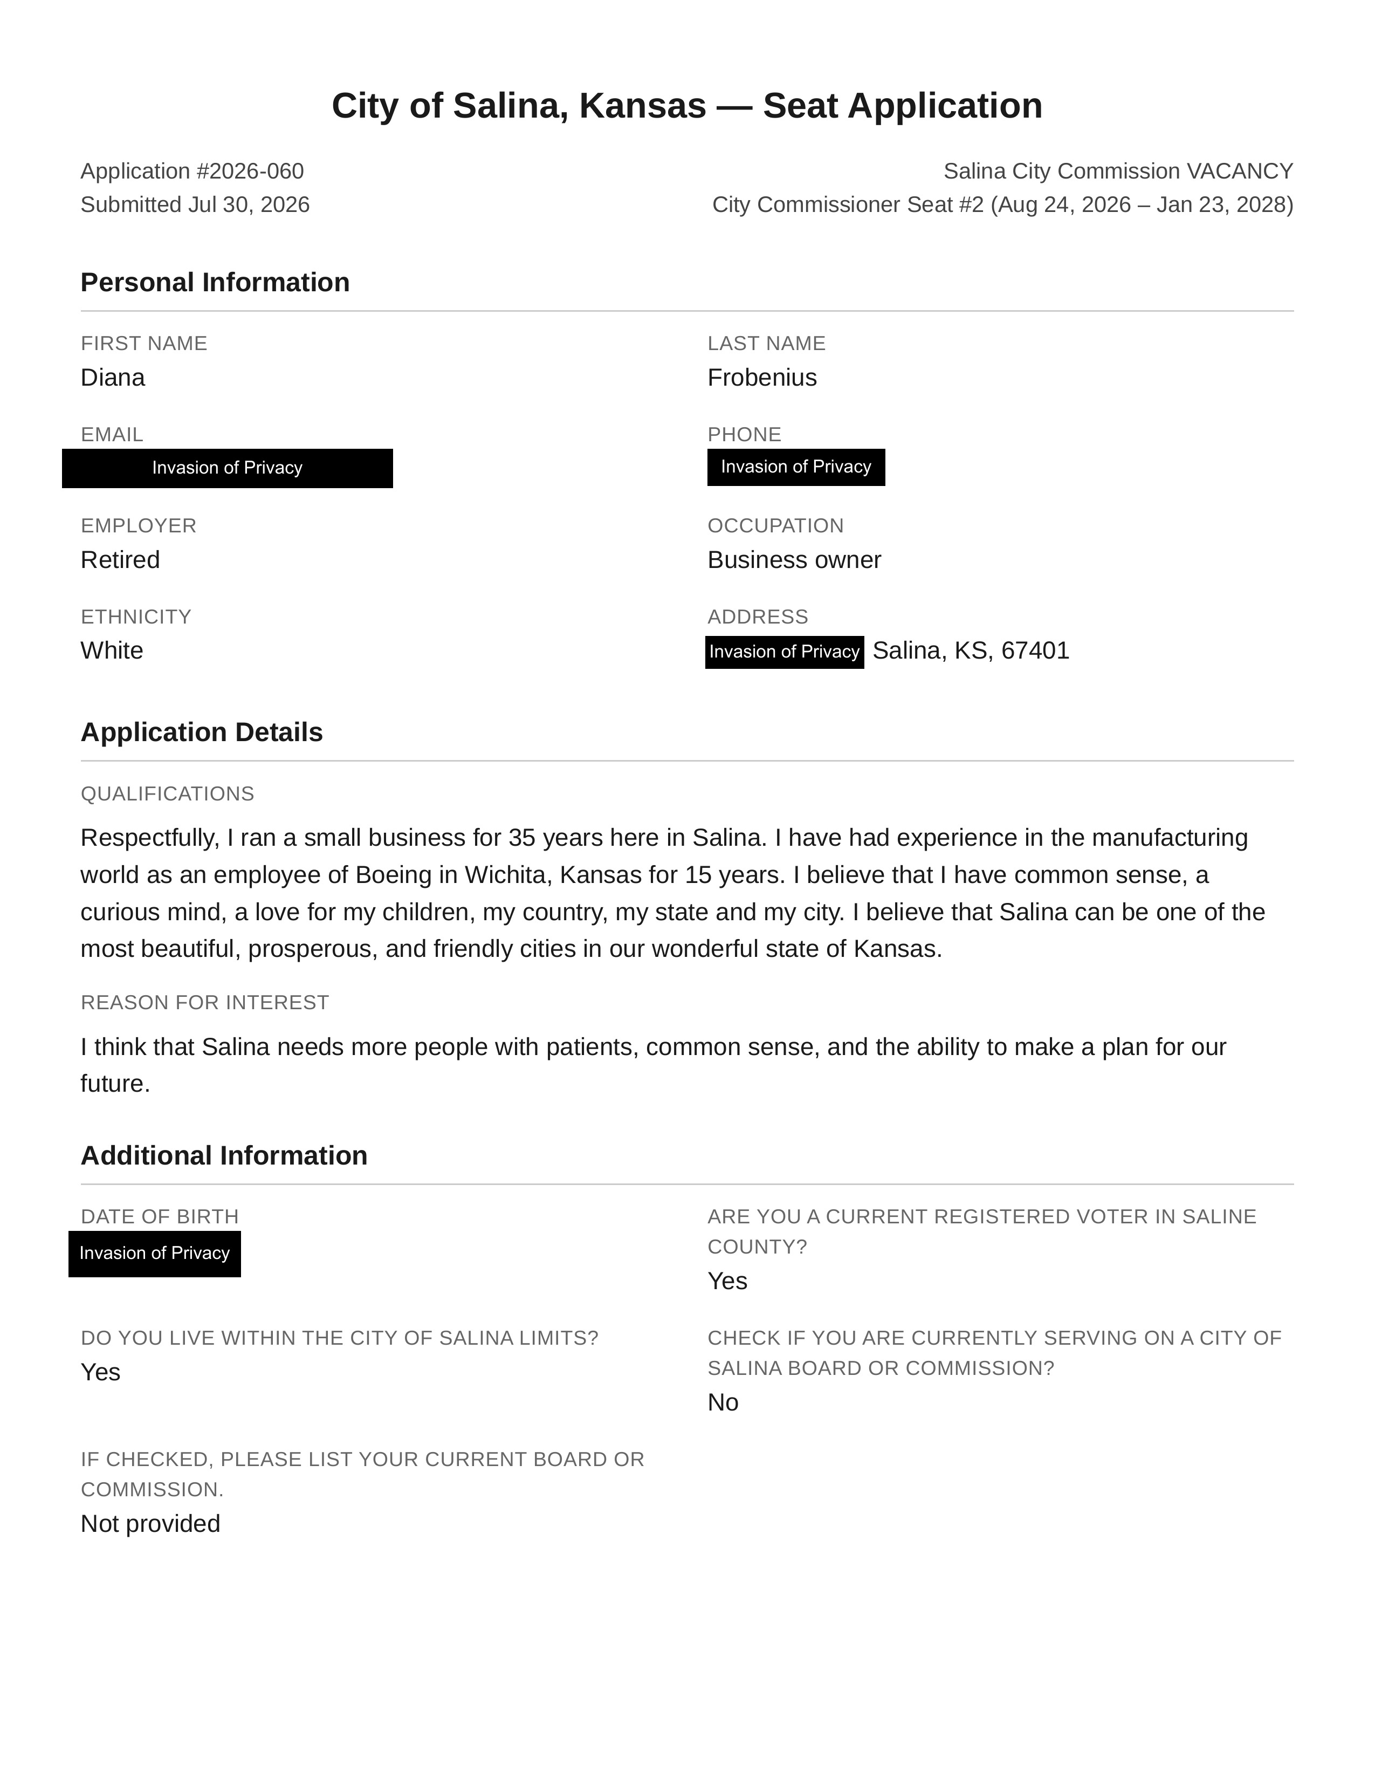Click the Seat Application page title

pyautogui.click(x=686, y=106)
